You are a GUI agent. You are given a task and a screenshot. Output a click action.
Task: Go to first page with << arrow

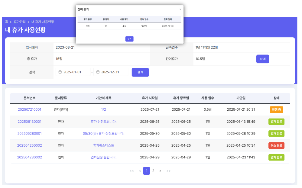(x=132, y=171)
